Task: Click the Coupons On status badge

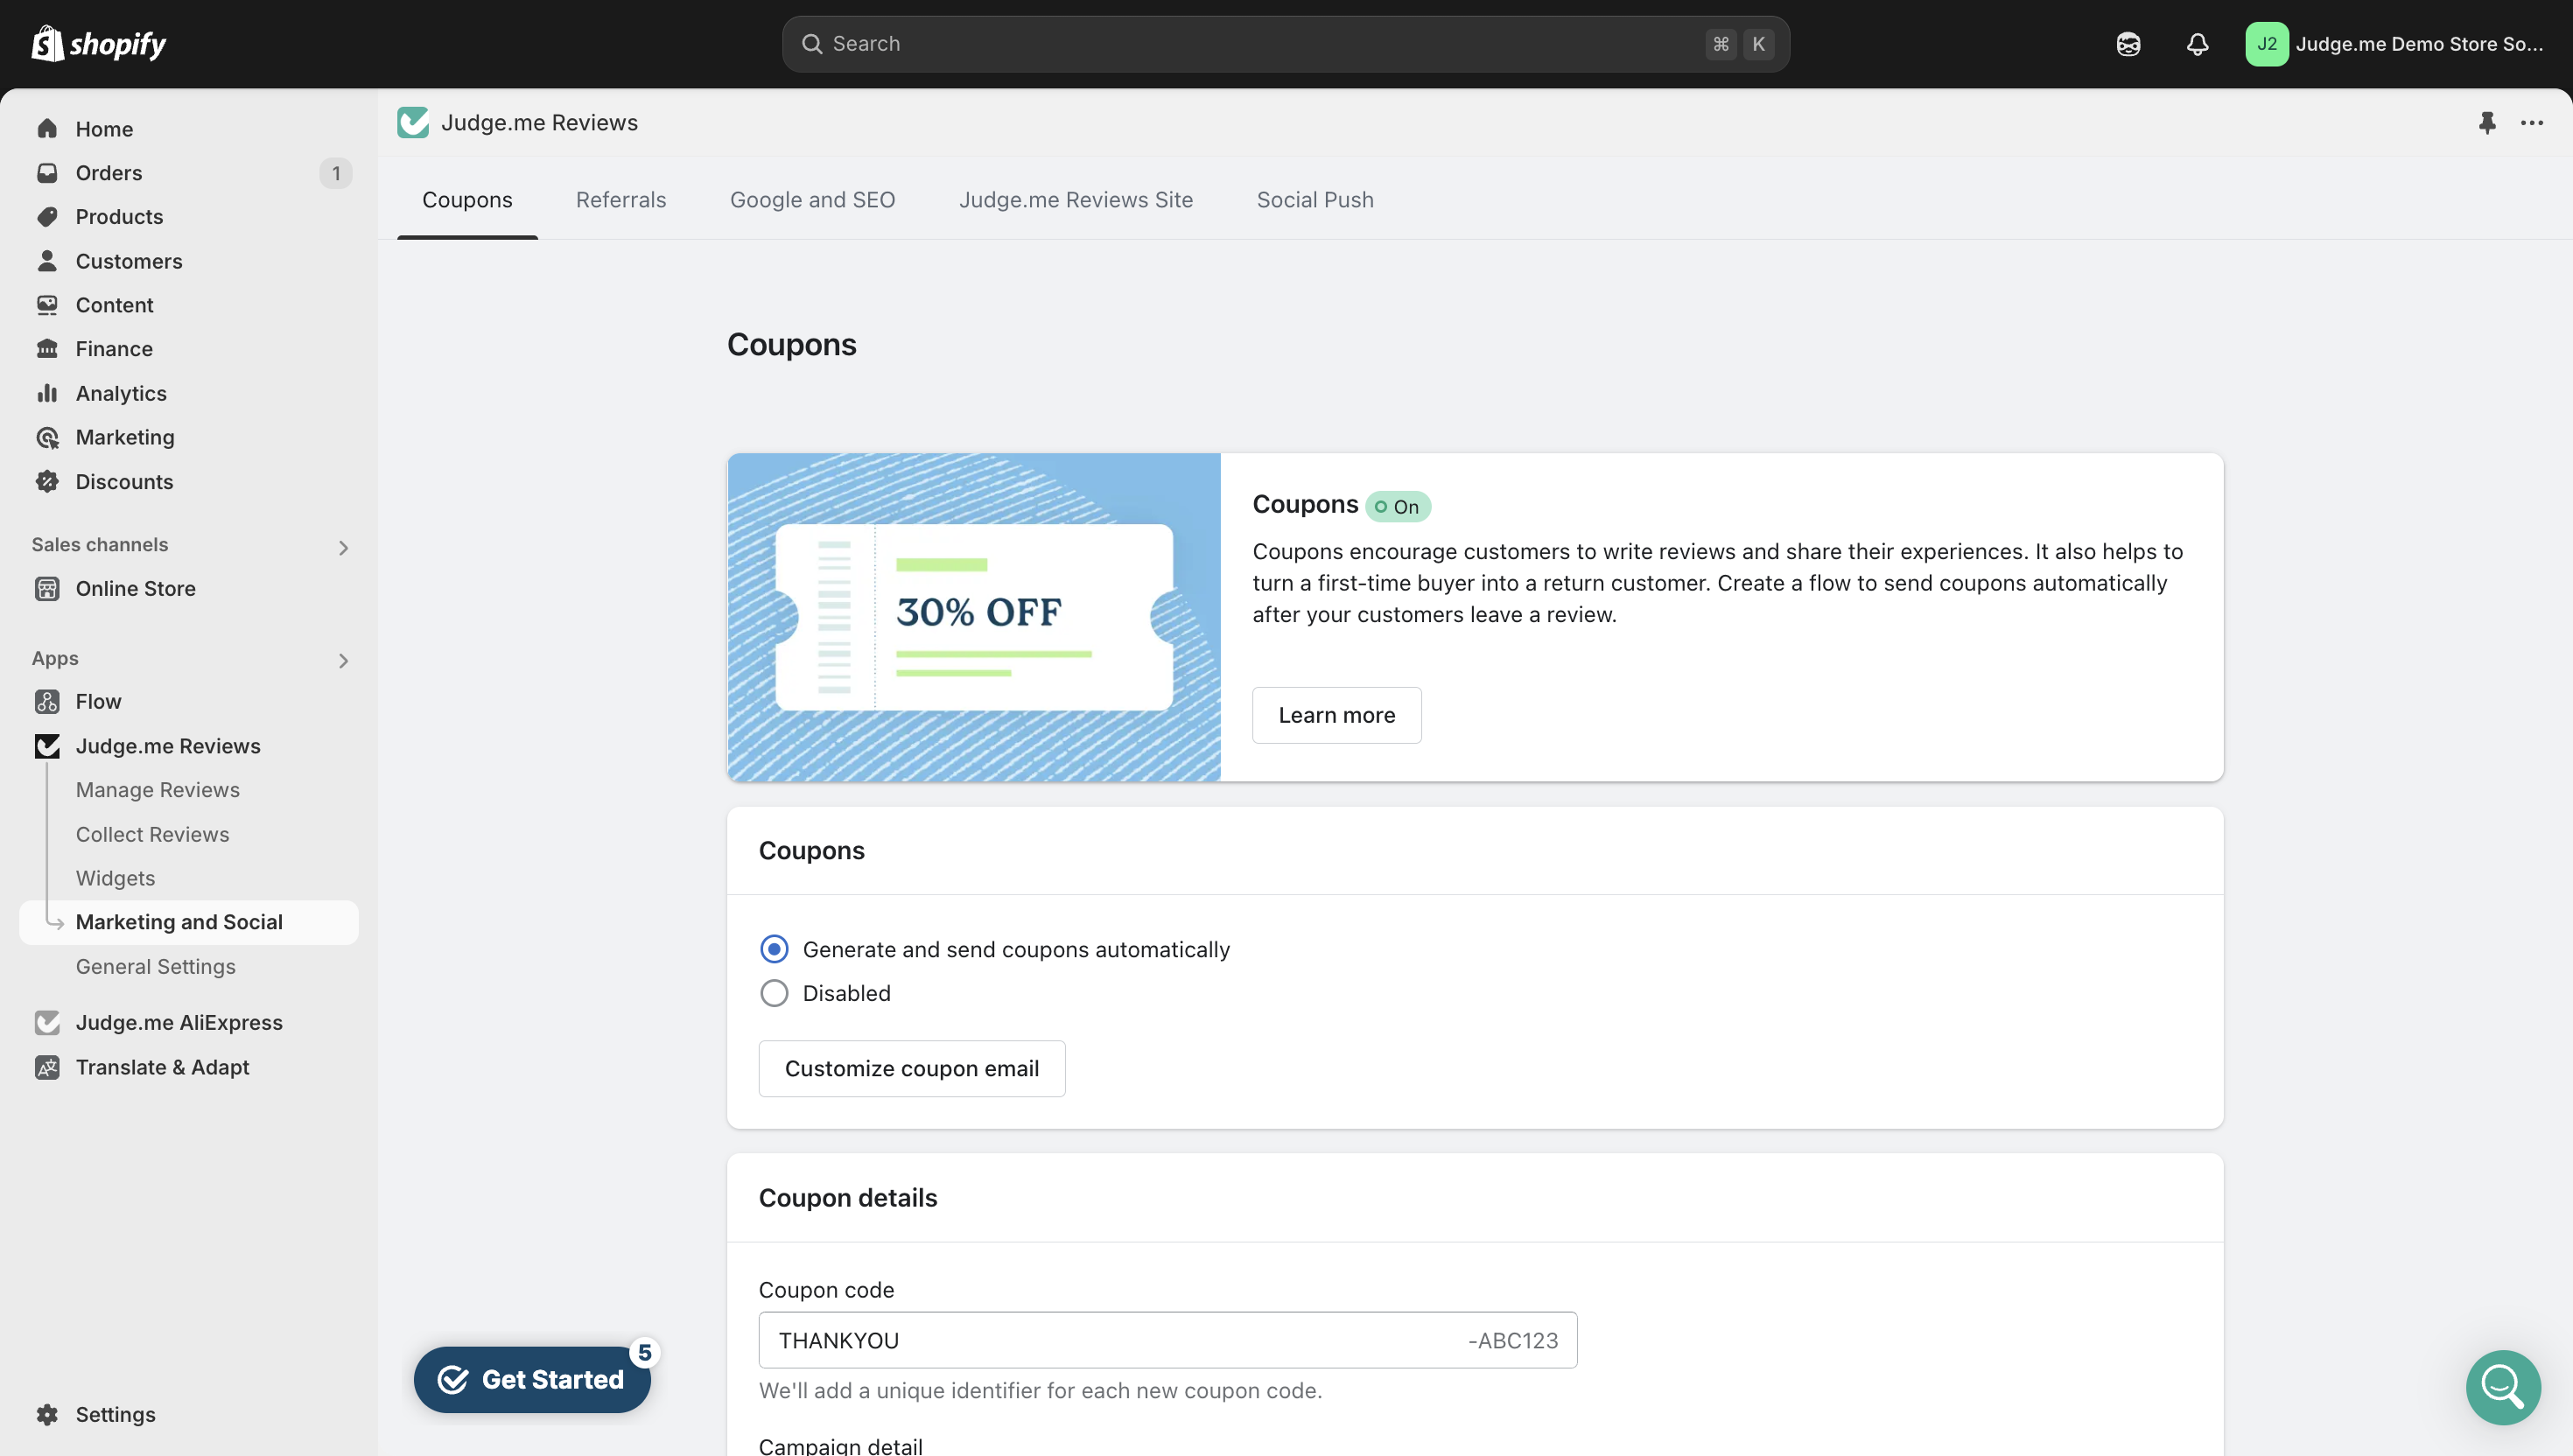Action: (x=1397, y=507)
